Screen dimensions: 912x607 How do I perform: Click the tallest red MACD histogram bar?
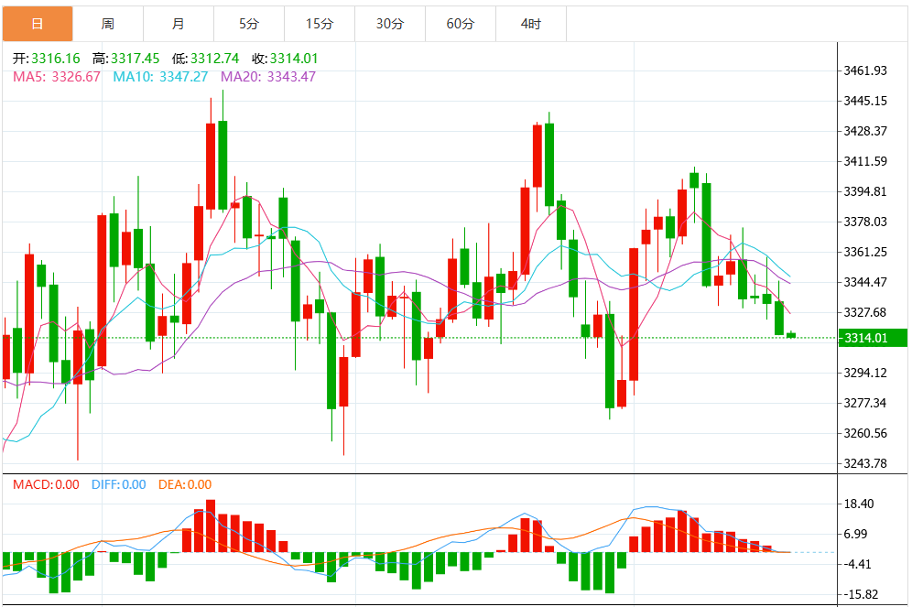coord(211,526)
